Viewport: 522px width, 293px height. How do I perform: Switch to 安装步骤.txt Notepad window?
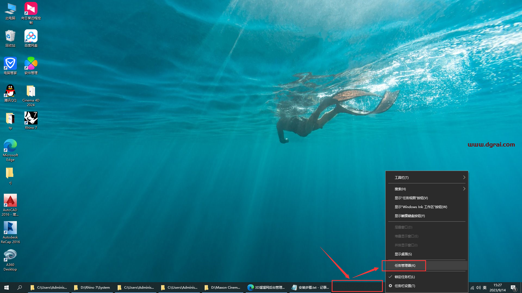point(310,287)
